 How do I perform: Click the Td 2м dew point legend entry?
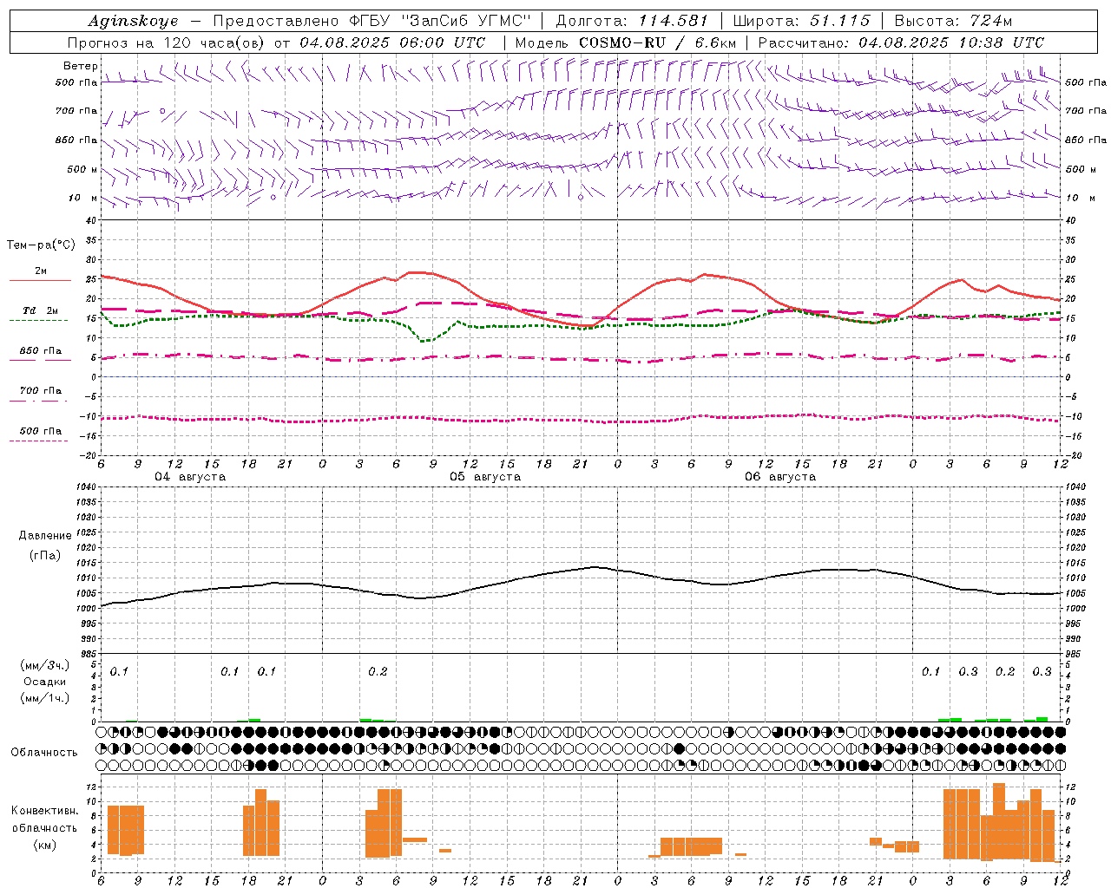40,310
